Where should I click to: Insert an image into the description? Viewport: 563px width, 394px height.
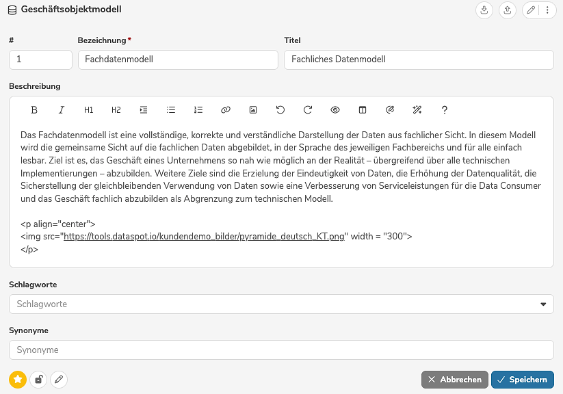click(x=253, y=109)
